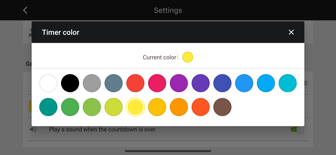This screenshot has height=155, width=336.
Task: Select the green color swatch
Action: click(x=70, y=107)
